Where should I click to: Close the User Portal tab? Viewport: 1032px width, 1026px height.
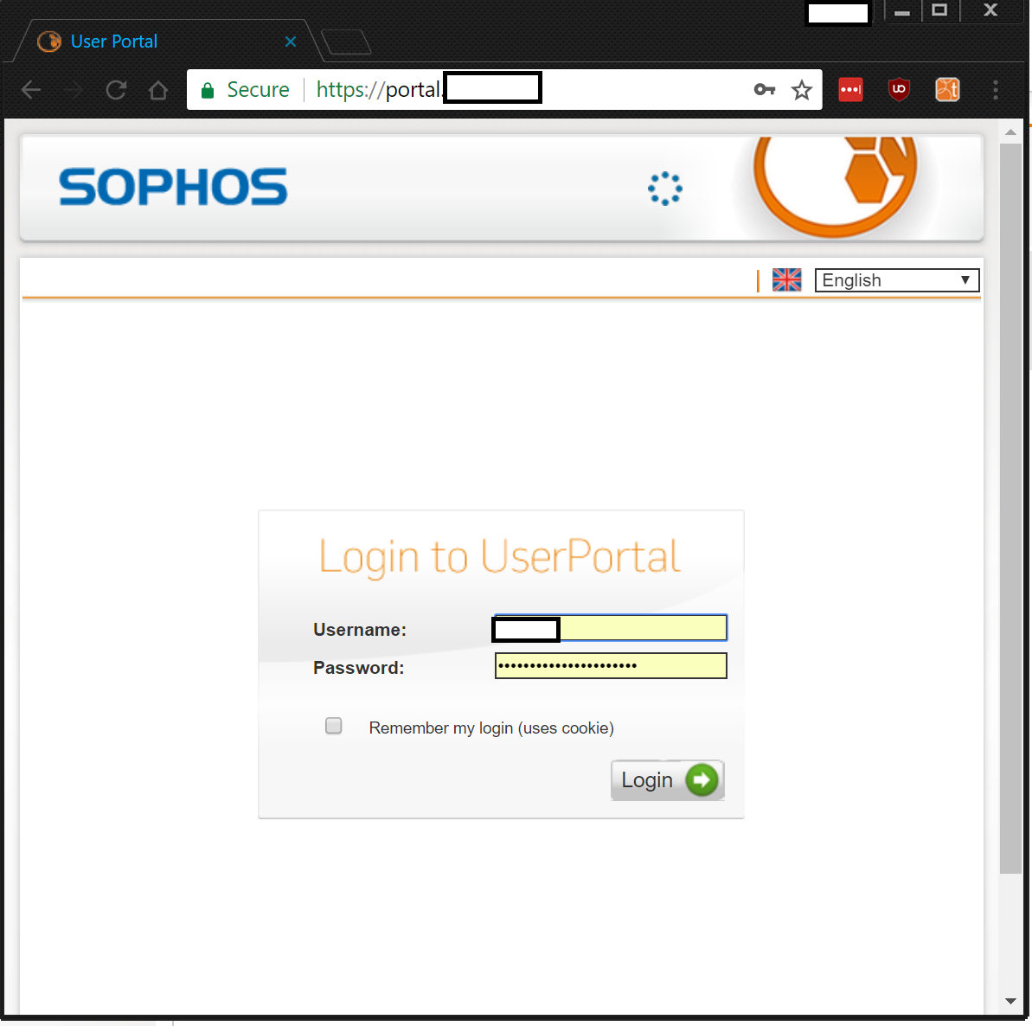tap(291, 42)
